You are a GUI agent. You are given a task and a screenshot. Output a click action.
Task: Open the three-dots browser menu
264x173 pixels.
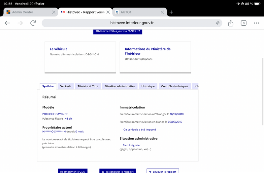pos(256,23)
